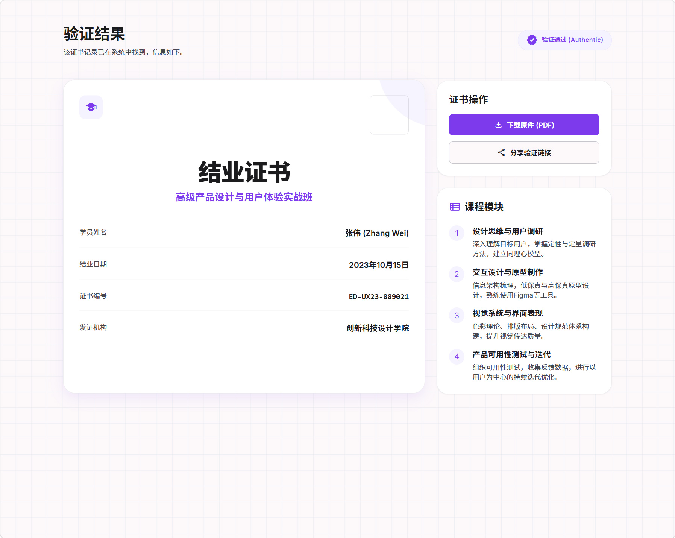675x538 pixels.
Task: Click the module title 交互设计与原型制作
Action: [508, 272]
